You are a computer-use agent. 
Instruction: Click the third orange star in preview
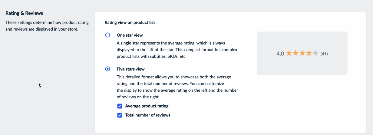point(302,54)
